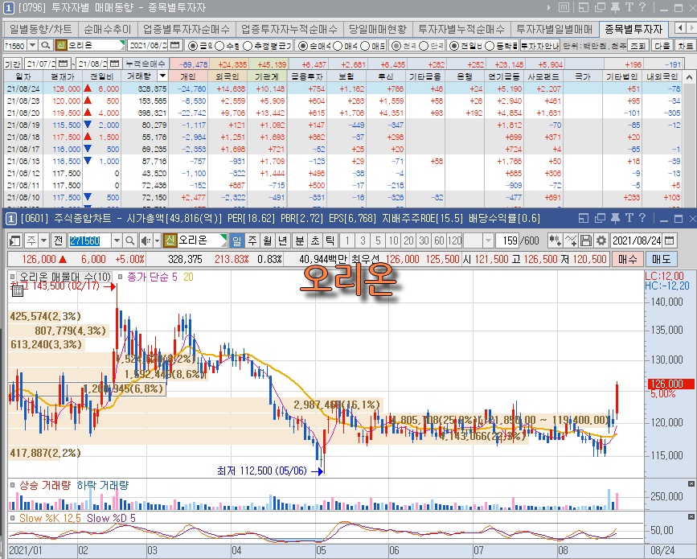Image resolution: width=697 pixels, height=559 pixels.
Task: Switch to 순매수추이 tab
Action: pos(107,29)
